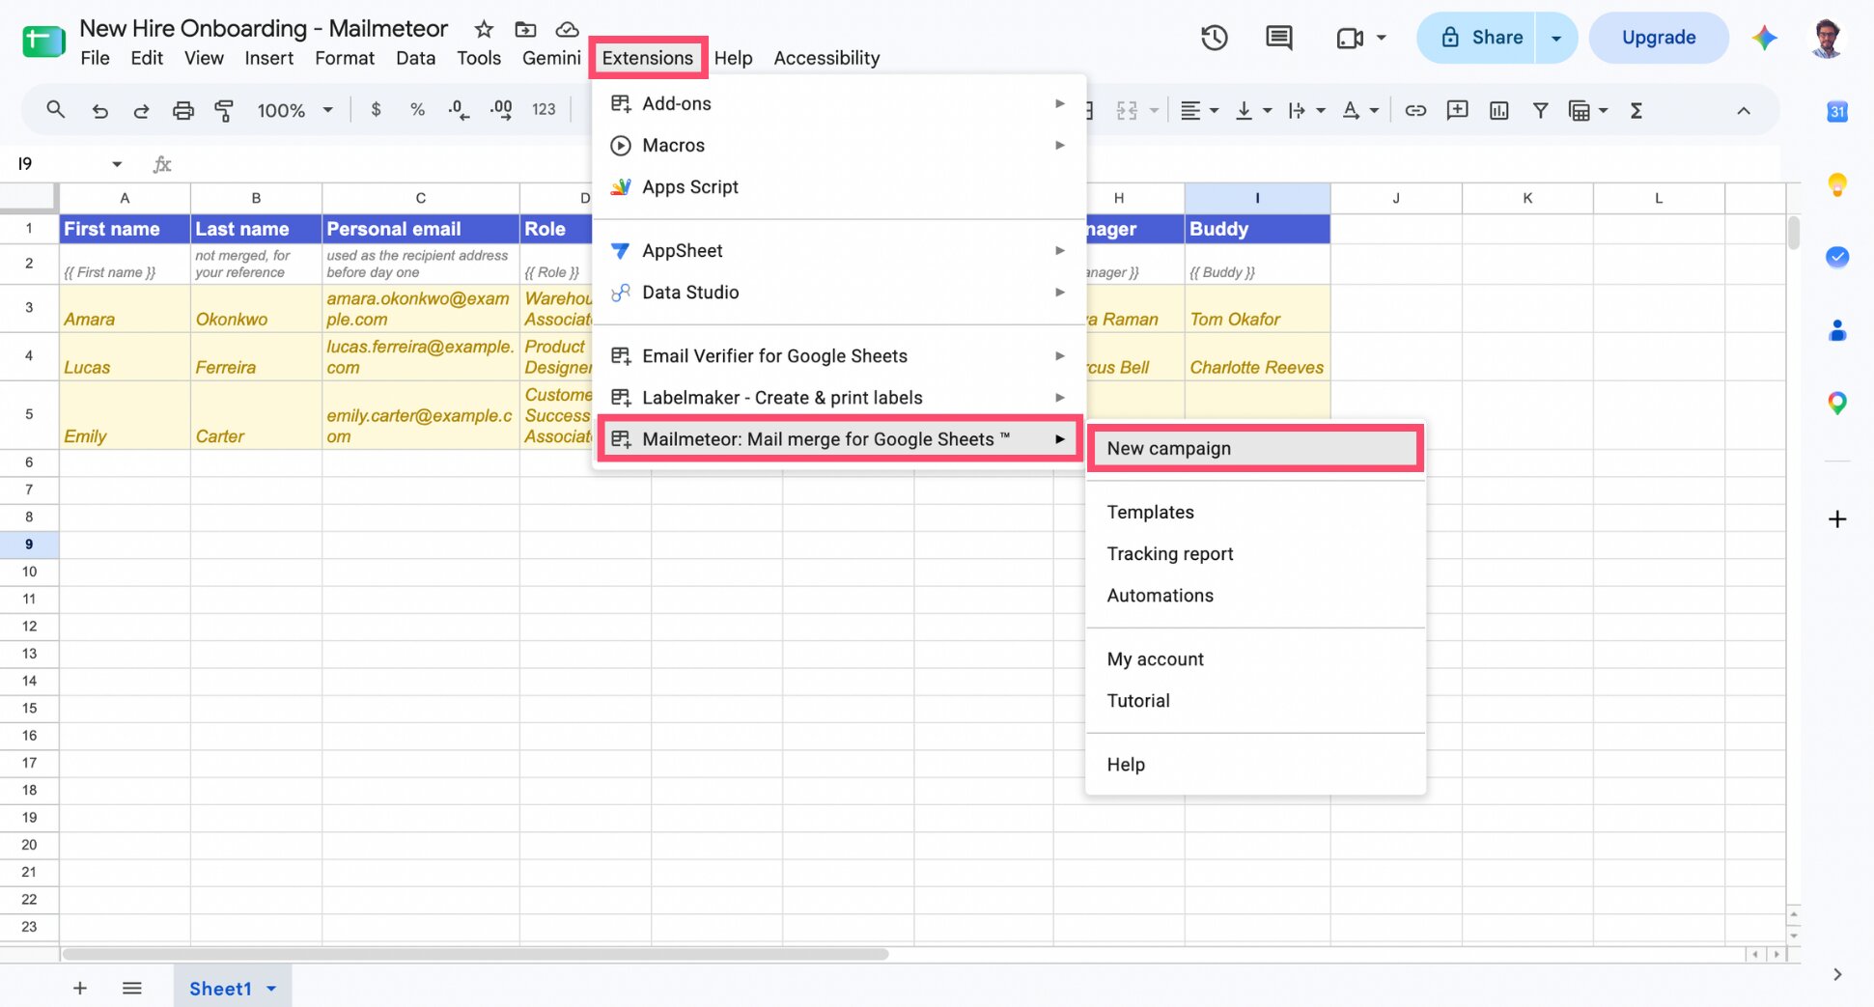Search the menus with the magnifier icon
The image size is (1874, 1007).
56,110
